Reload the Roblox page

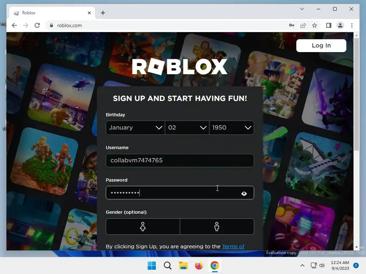(x=37, y=25)
